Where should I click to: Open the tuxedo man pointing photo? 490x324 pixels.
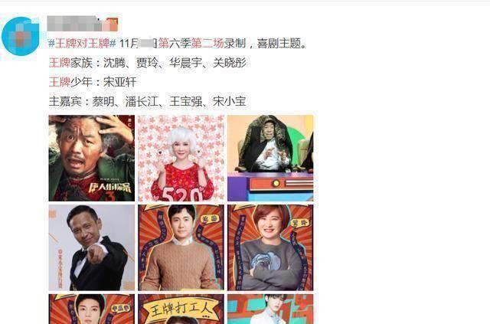[x=92, y=247]
